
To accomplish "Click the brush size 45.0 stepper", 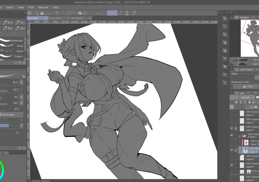I will [18, 82].
